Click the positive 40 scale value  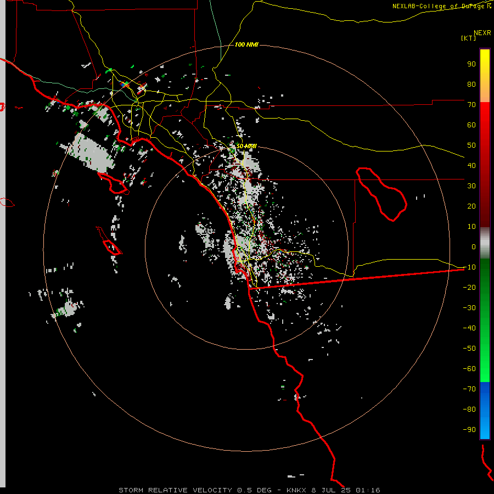[x=471, y=165]
